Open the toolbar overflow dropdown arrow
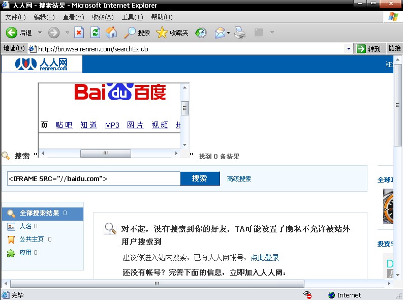The height and width of the screenshot is (300, 403). tap(272, 33)
